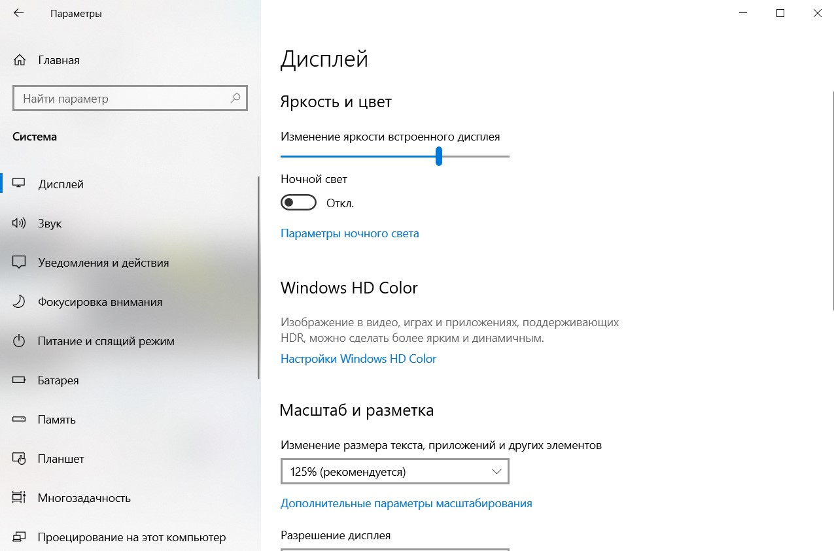Click the storage icon for Память
This screenshot has height=551, width=834.
click(x=19, y=419)
